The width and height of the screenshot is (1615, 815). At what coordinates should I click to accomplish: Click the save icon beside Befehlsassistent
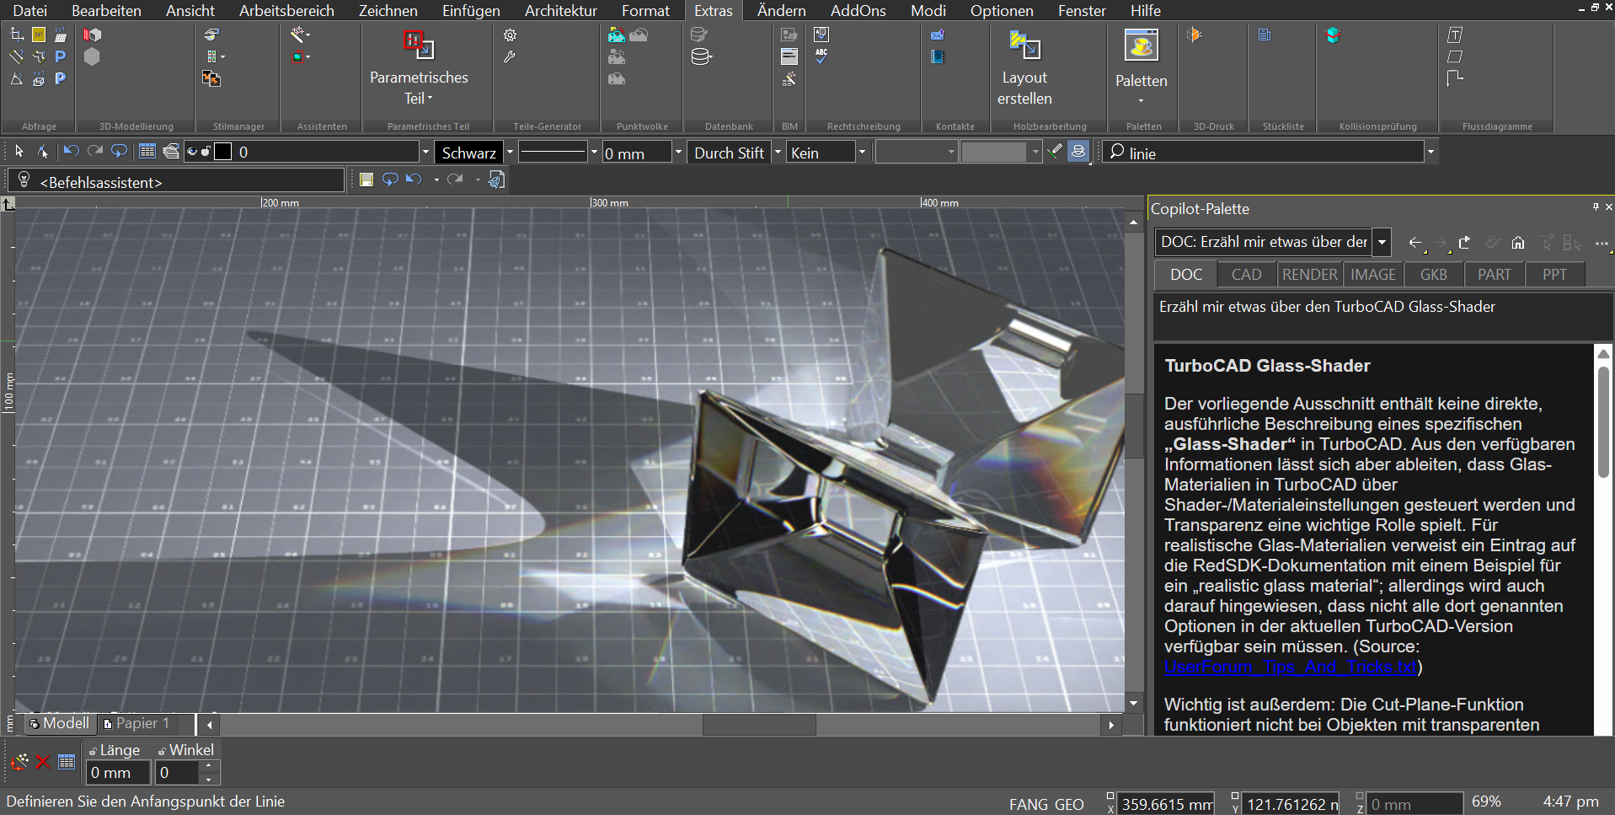(x=366, y=180)
